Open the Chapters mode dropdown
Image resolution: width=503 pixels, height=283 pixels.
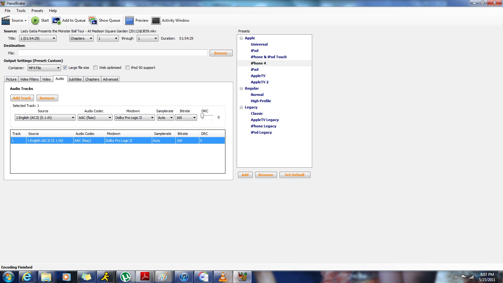point(81,38)
